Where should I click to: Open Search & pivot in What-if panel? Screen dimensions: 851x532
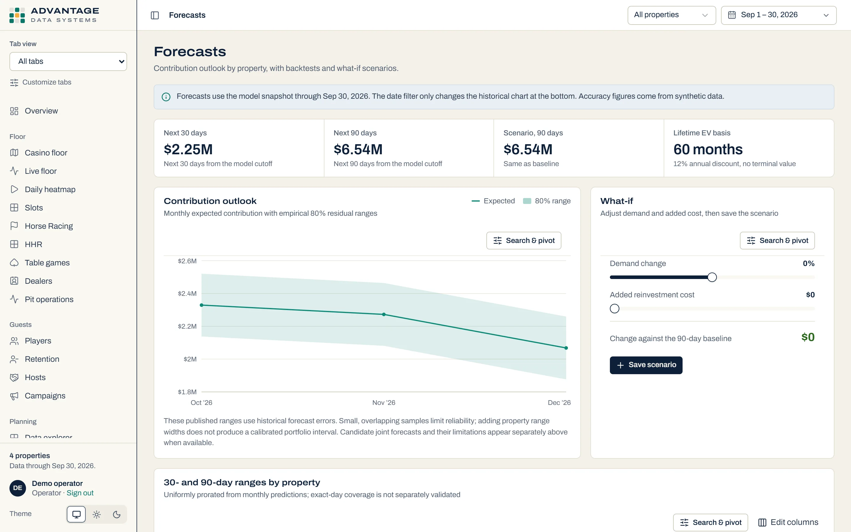(777, 241)
